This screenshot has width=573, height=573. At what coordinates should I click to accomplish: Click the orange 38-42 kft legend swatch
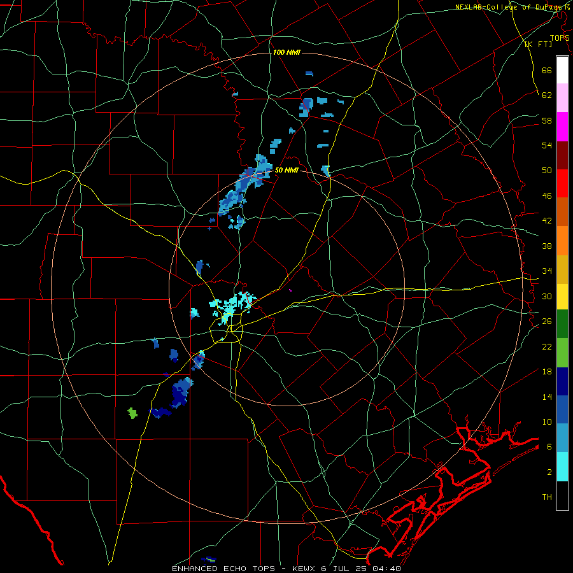coord(562,241)
